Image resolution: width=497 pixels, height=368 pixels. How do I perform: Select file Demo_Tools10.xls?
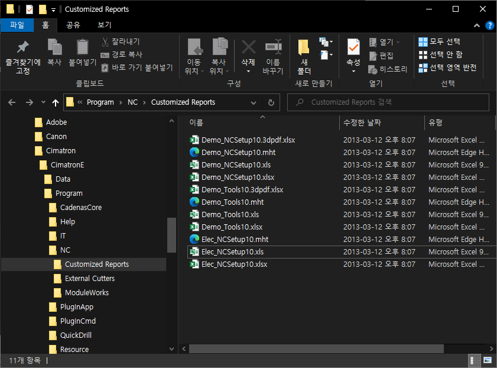[230, 215]
